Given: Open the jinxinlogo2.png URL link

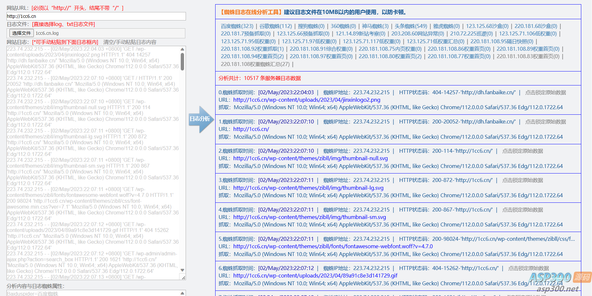Looking at the screenshot, I should [307, 100].
